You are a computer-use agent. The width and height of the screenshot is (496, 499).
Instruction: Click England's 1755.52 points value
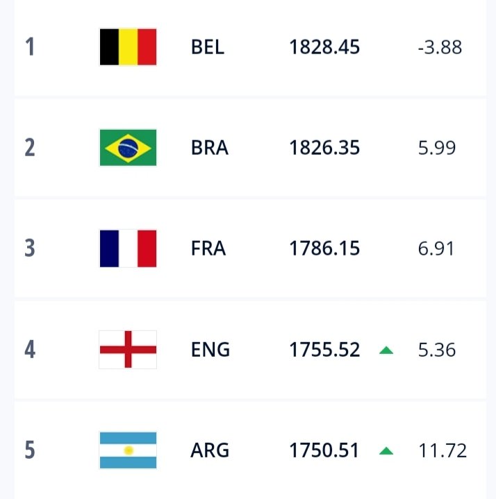[324, 349]
